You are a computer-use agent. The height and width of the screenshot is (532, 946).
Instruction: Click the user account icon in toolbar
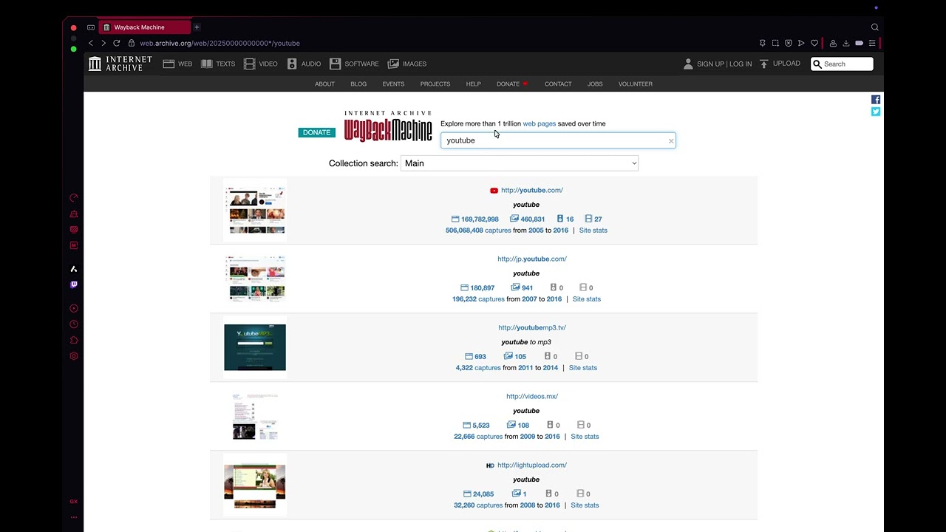pos(833,44)
